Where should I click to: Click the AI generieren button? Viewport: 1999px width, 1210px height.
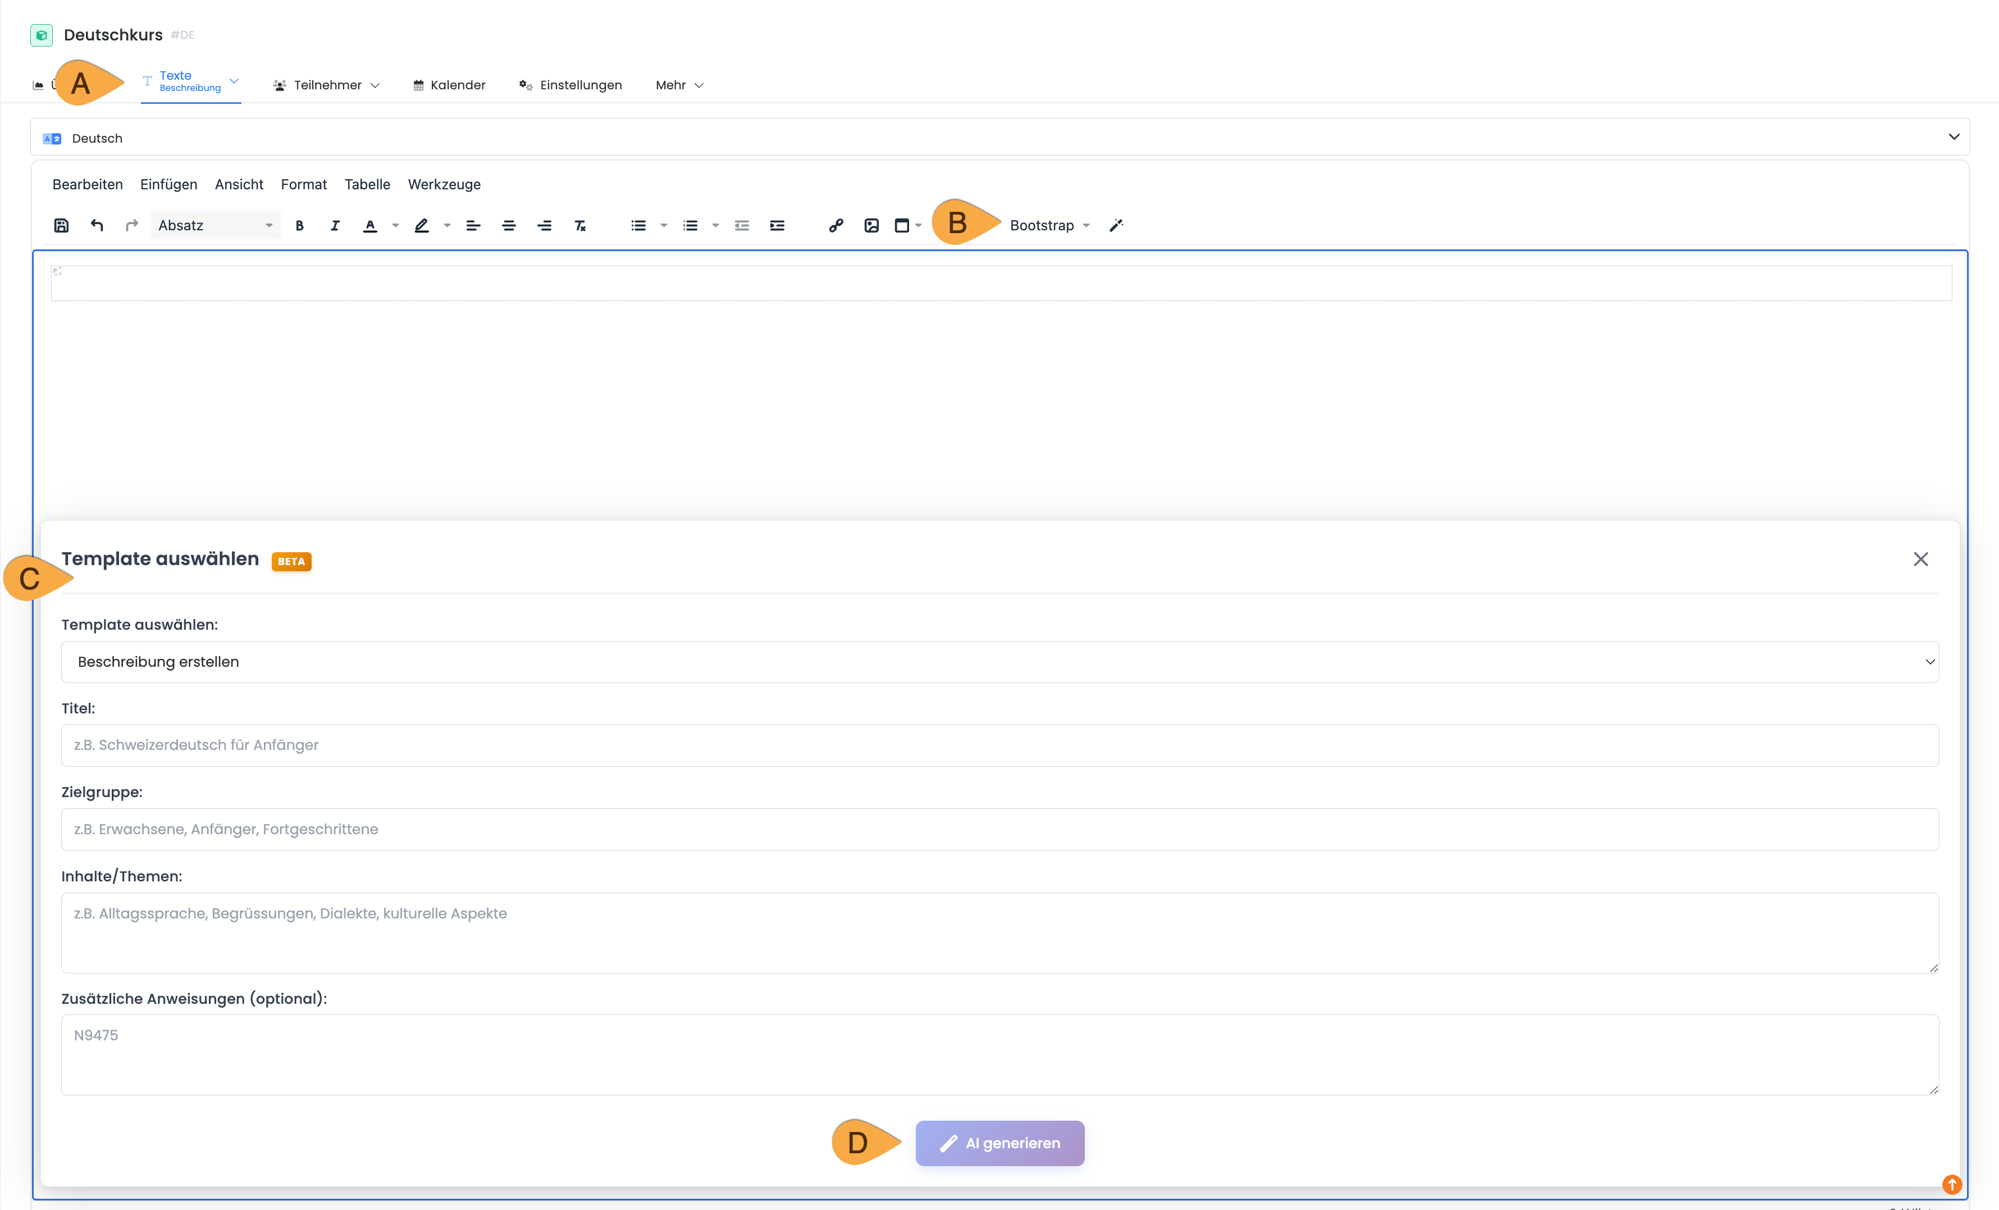[x=999, y=1143]
